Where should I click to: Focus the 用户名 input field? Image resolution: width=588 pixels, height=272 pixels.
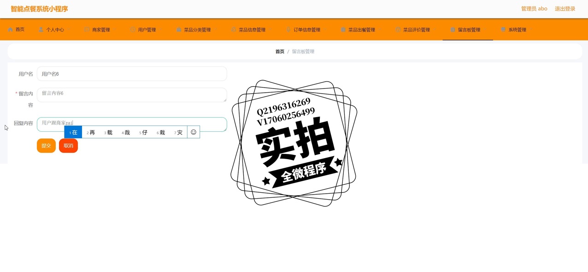(x=132, y=74)
